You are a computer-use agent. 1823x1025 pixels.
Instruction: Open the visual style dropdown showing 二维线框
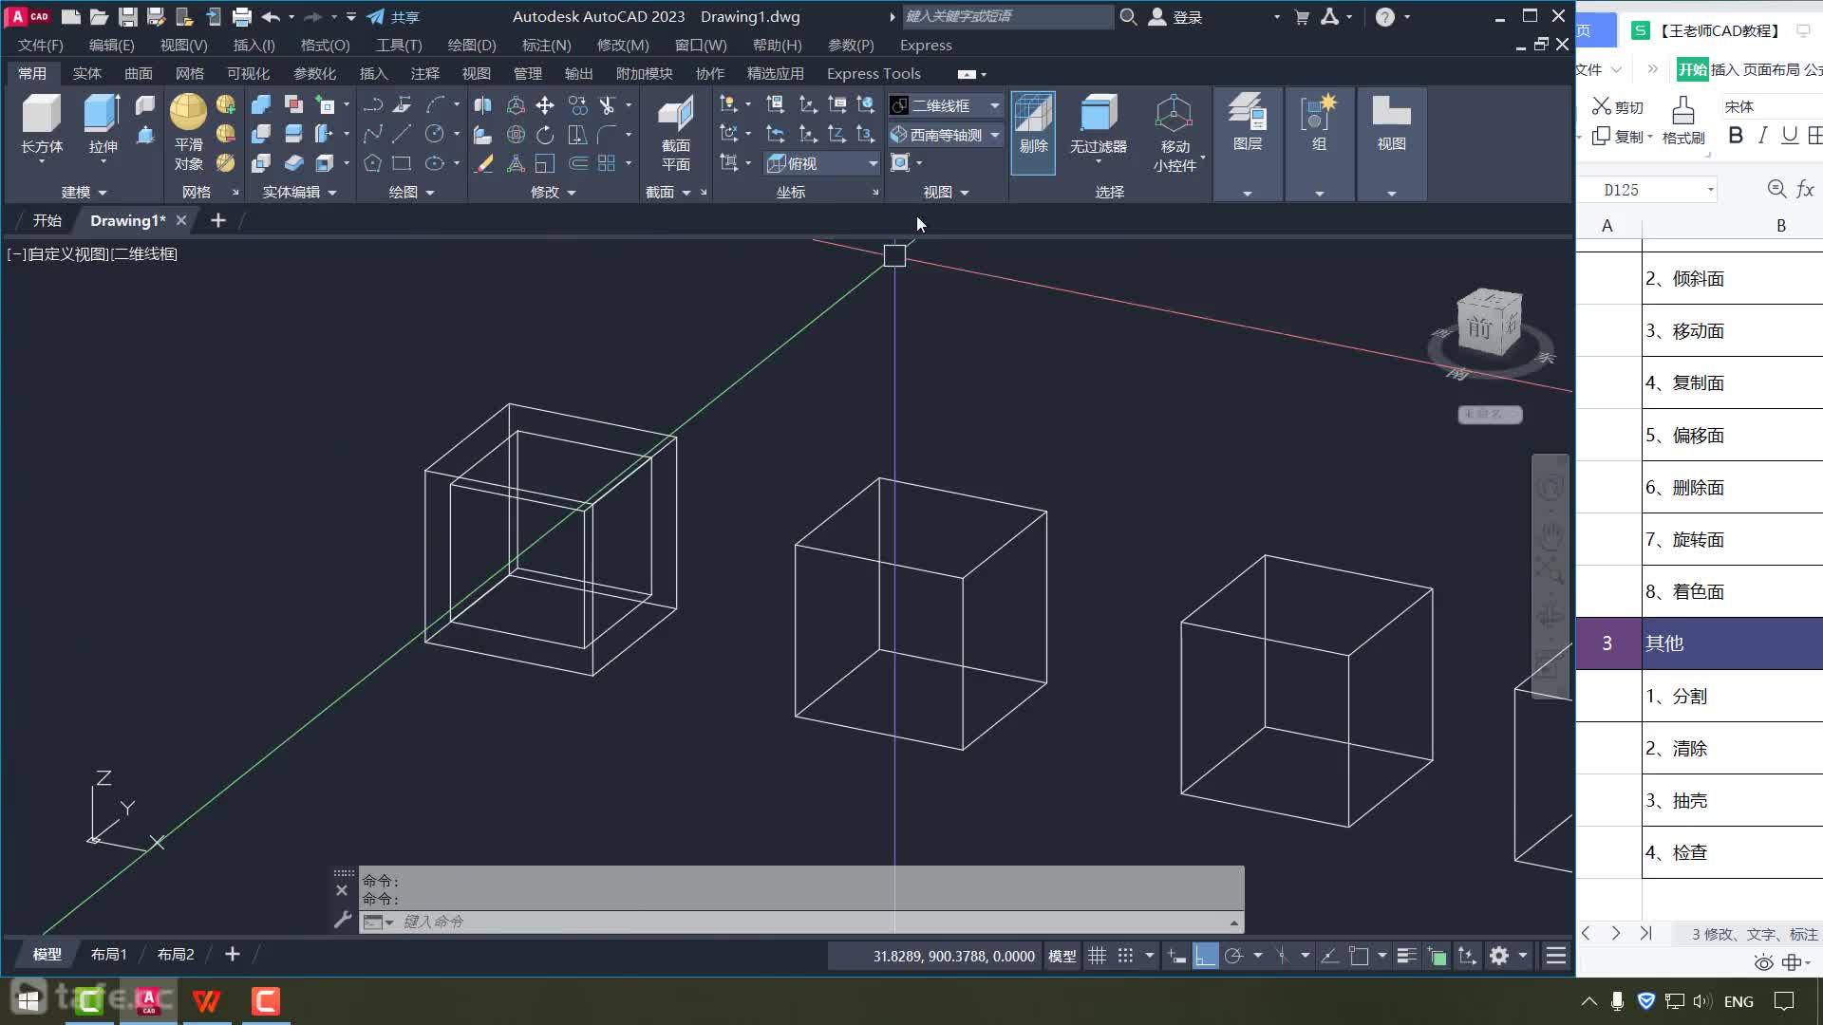pos(946,105)
